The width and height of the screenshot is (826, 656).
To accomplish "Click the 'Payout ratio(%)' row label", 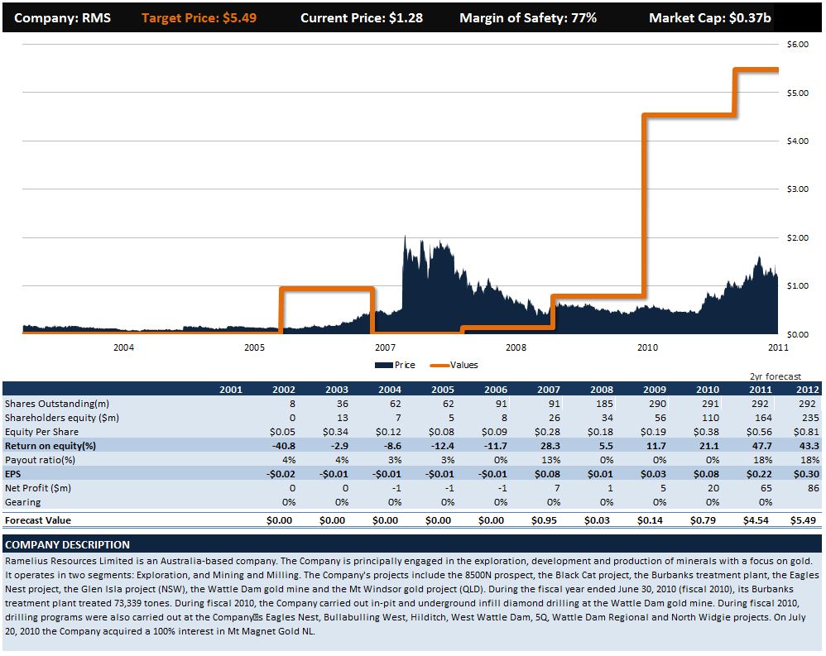I will coord(40,460).
